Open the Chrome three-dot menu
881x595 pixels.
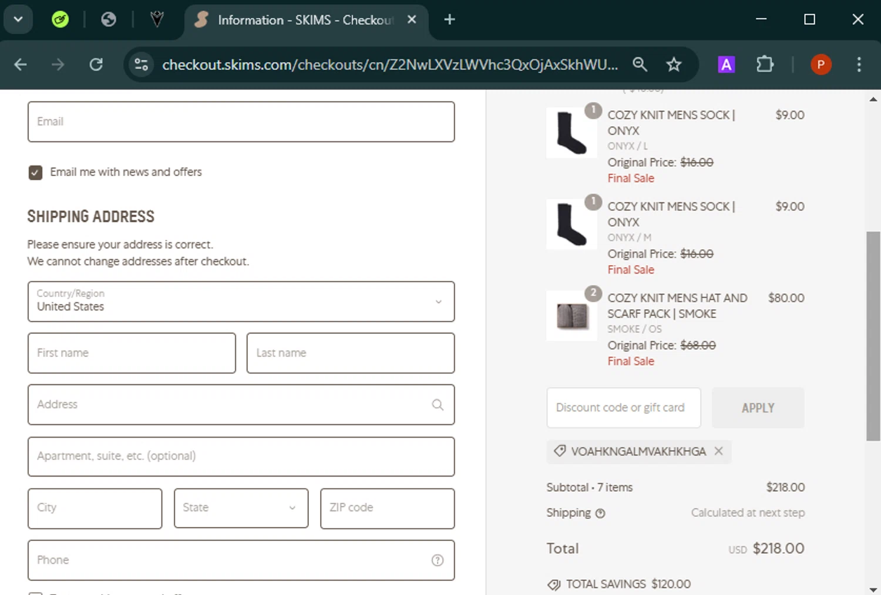point(859,65)
